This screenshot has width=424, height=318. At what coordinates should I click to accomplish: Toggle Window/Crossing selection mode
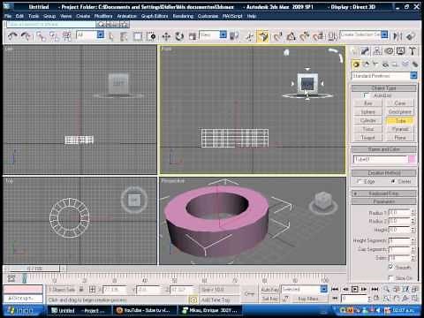tap(151, 36)
